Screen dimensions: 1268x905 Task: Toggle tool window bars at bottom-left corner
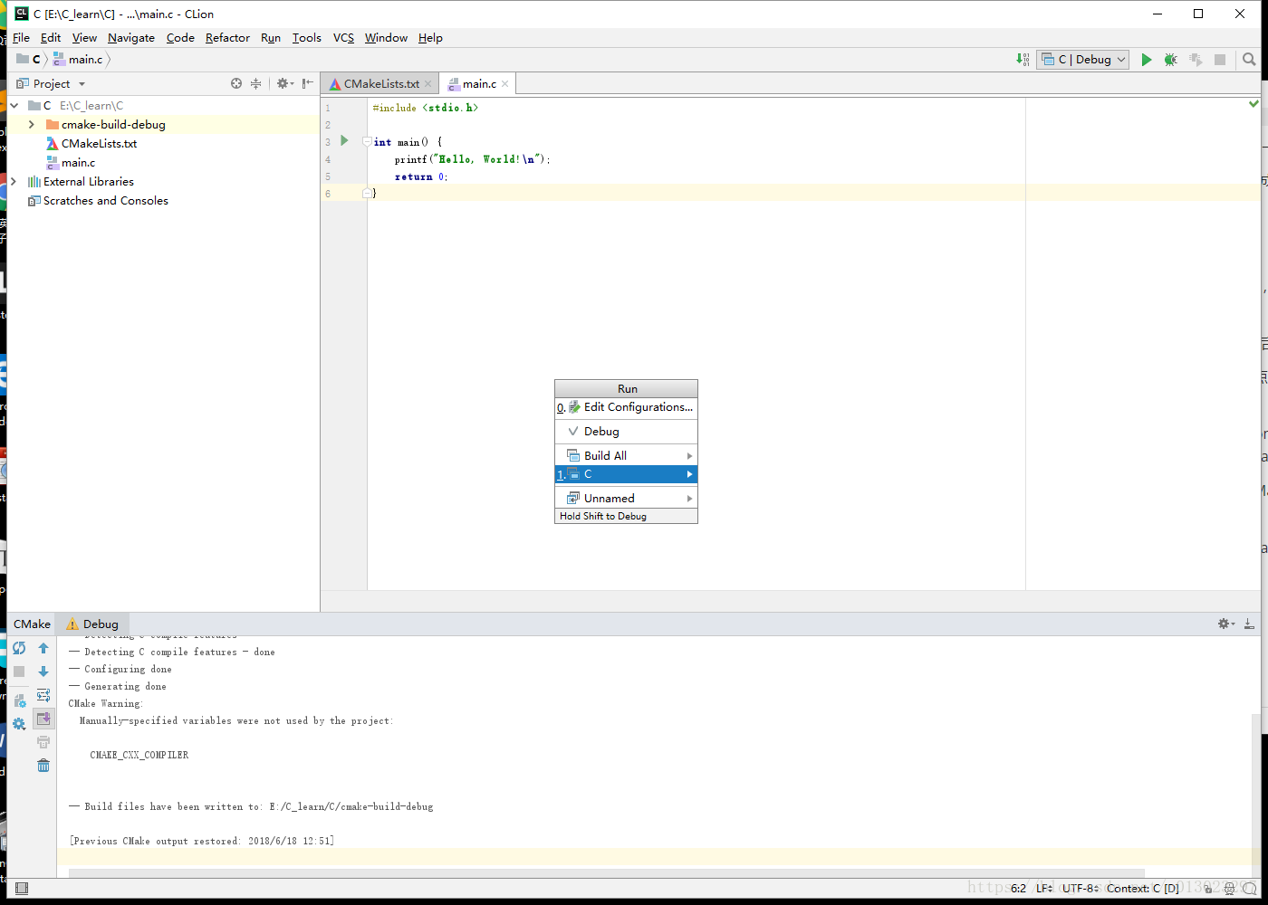[22, 889]
